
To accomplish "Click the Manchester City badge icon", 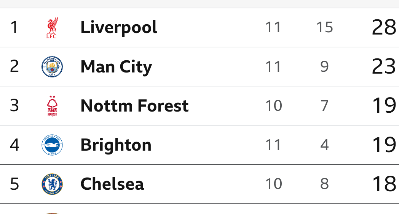I will click(x=52, y=67).
